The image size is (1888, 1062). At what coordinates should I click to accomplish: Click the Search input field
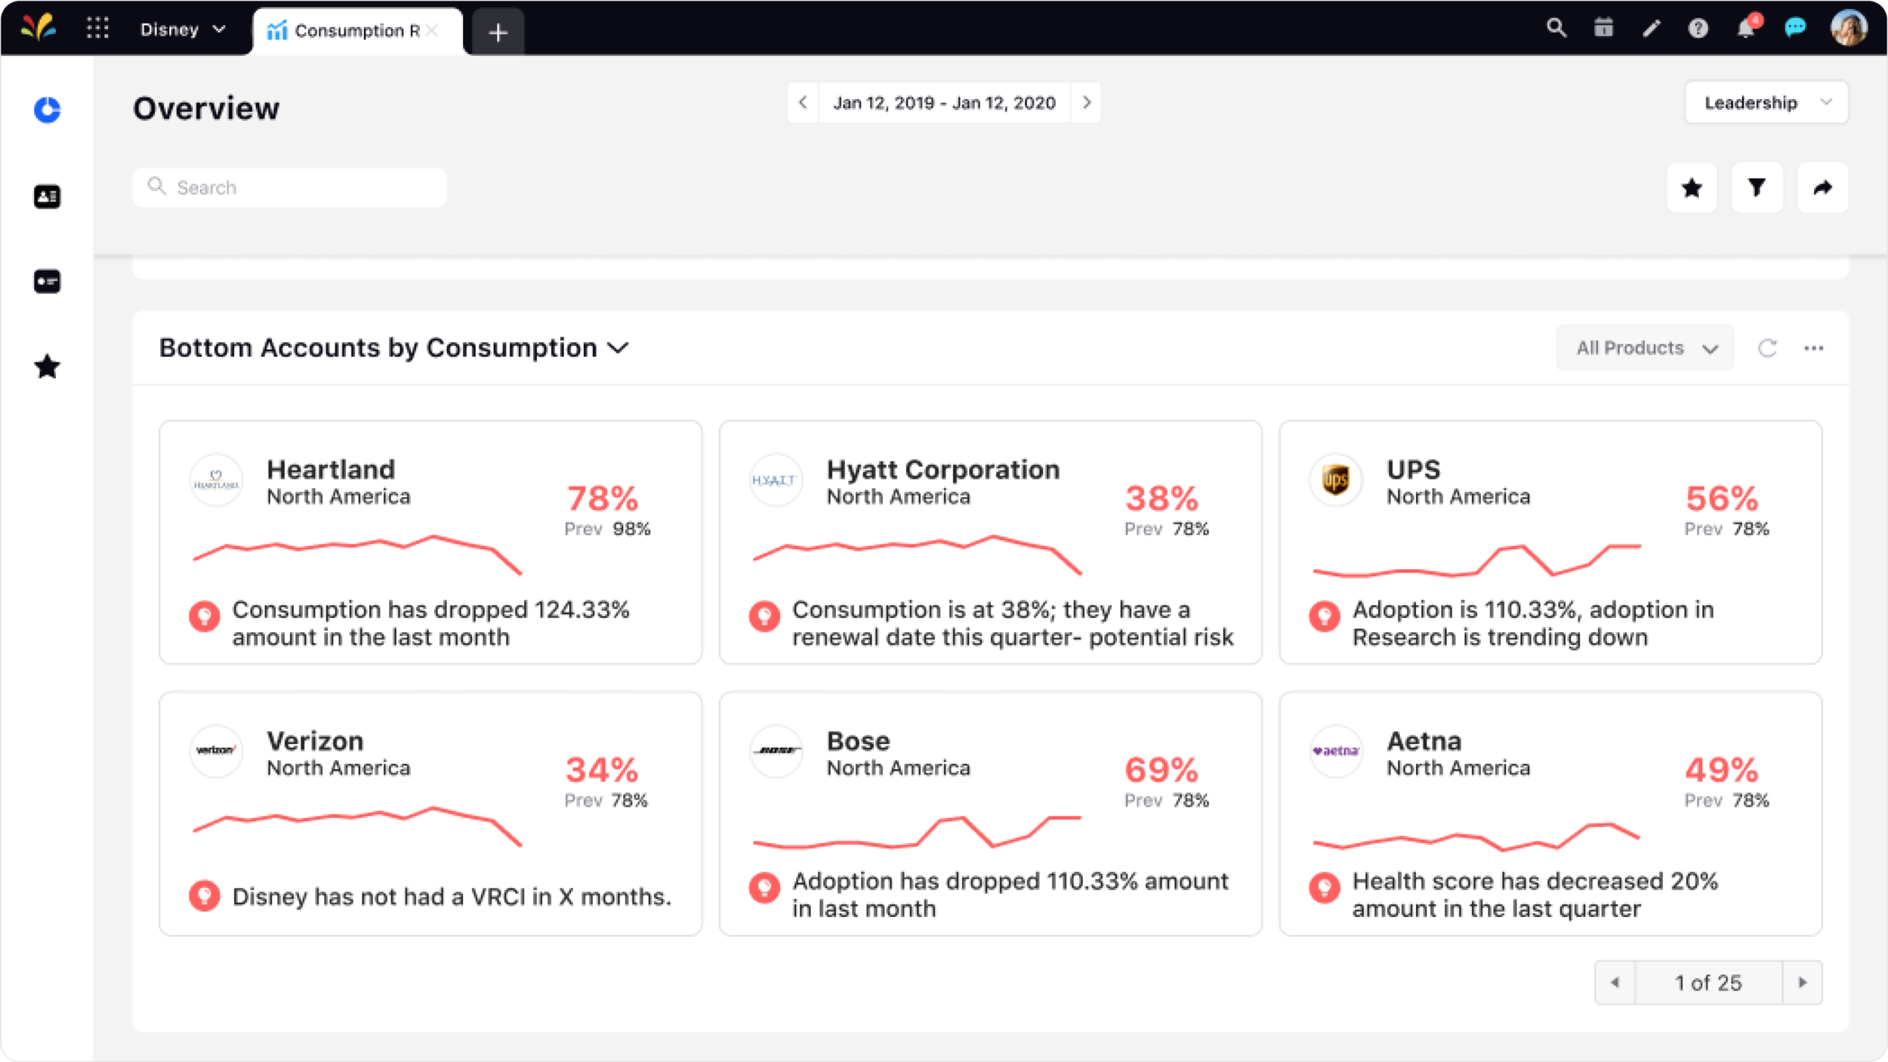pos(290,187)
